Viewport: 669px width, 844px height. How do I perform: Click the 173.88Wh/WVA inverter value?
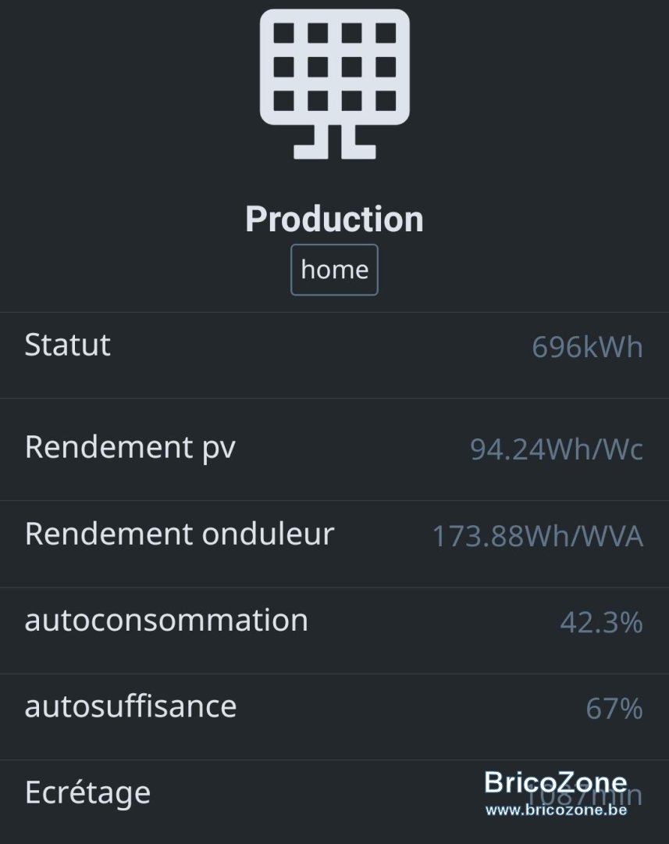(x=538, y=536)
